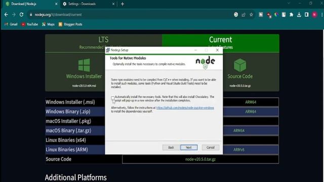Open ARMv8 link in Linux Binaries row
This screenshot has width=324, height=182.
(239, 150)
